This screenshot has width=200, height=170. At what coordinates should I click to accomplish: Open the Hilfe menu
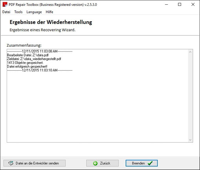[x=50, y=12]
